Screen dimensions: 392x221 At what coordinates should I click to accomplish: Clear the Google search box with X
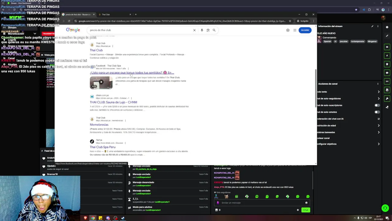click(194, 30)
